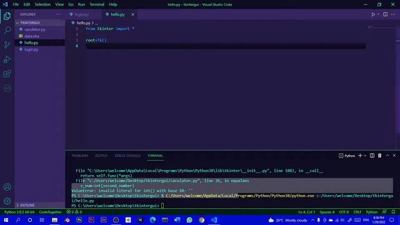
Task: Open WhatsApp from the taskbar
Action: click(x=189, y=220)
